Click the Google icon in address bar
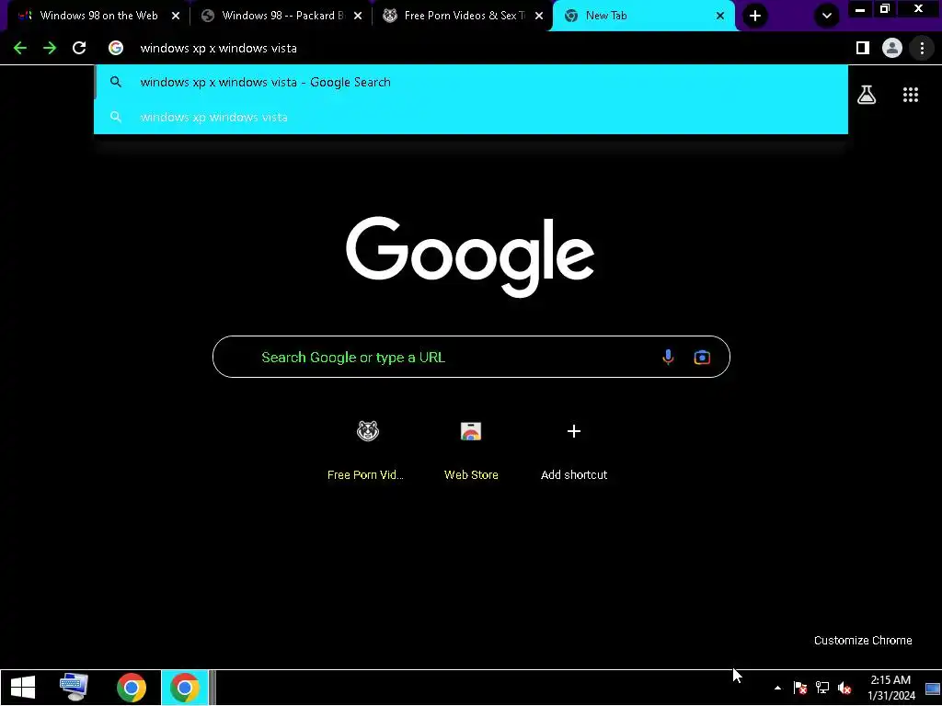The width and height of the screenshot is (942, 706). tap(116, 48)
